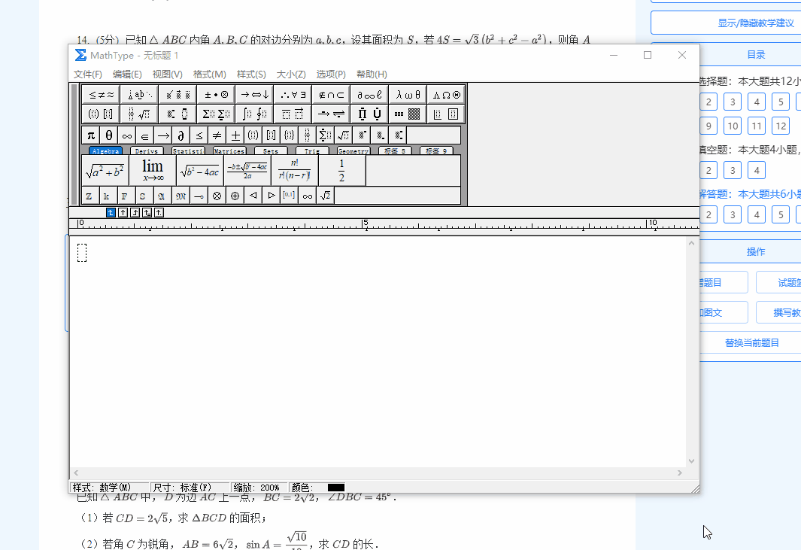This screenshot has width=801, height=550.
Task: Select the fourth tab-stop alignment marker
Action: tap(147, 213)
